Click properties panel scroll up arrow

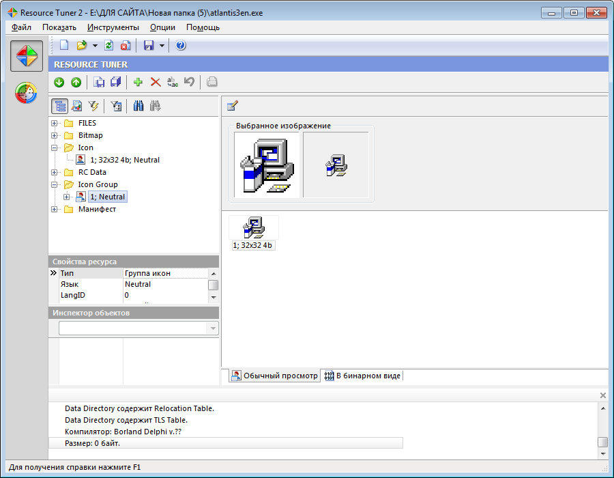214,273
